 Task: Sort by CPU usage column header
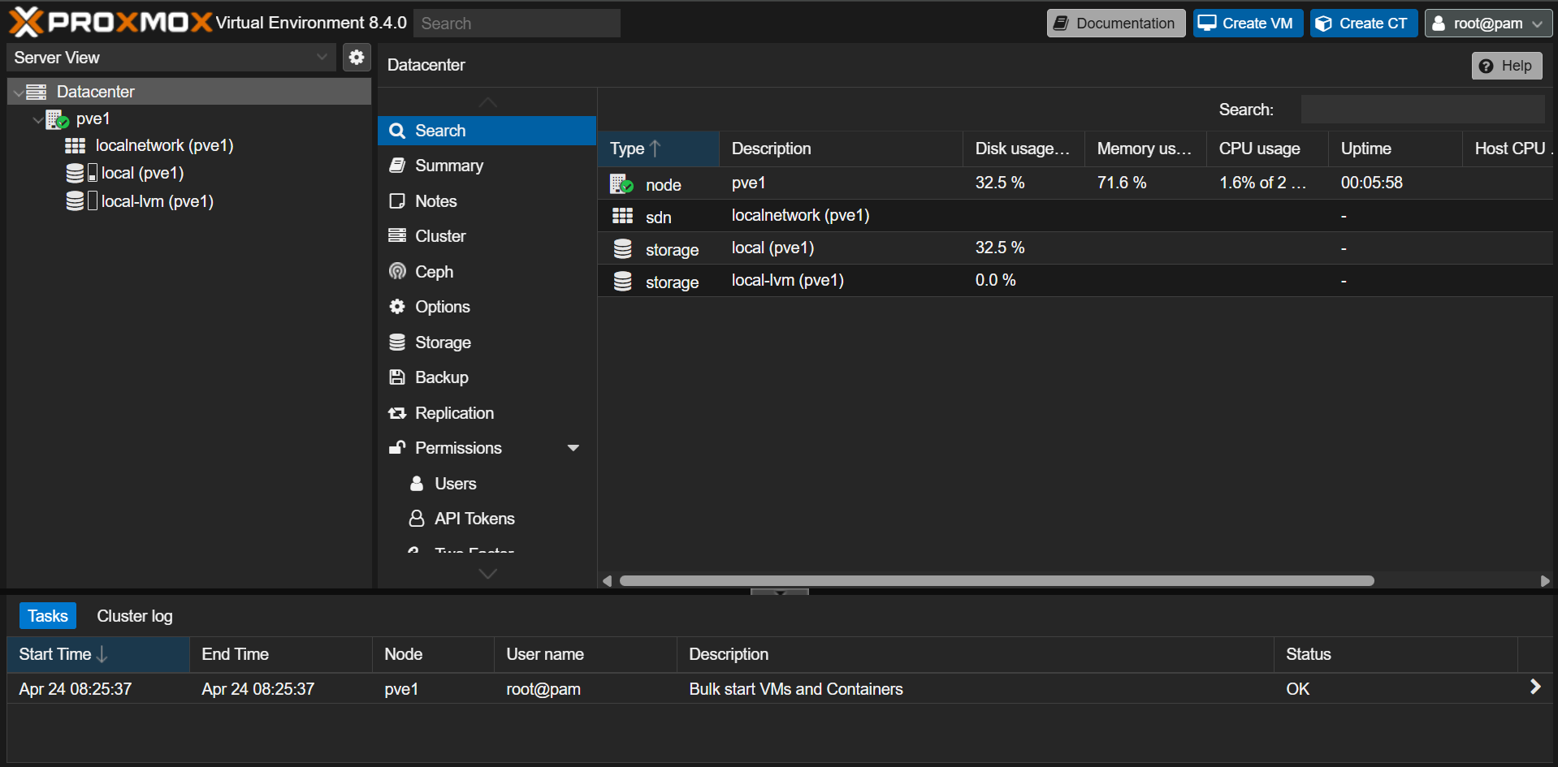[1267, 149]
